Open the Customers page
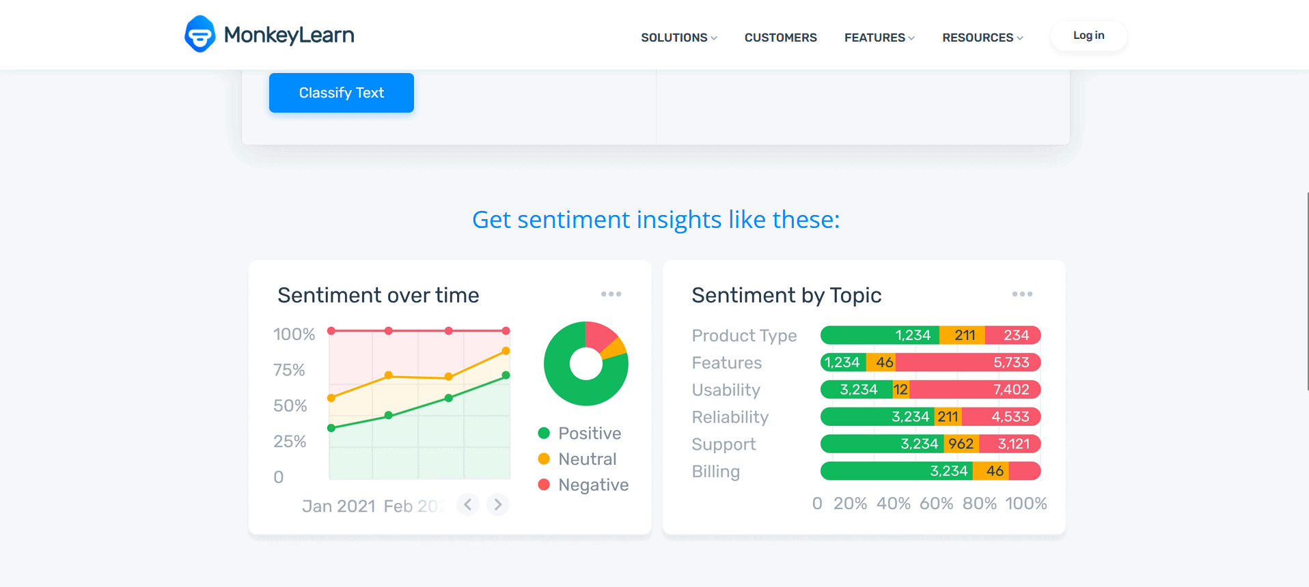The width and height of the screenshot is (1309, 587). pyautogui.click(x=781, y=38)
